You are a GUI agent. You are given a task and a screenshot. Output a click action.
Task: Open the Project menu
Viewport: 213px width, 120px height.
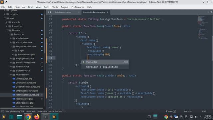click(64, 7)
